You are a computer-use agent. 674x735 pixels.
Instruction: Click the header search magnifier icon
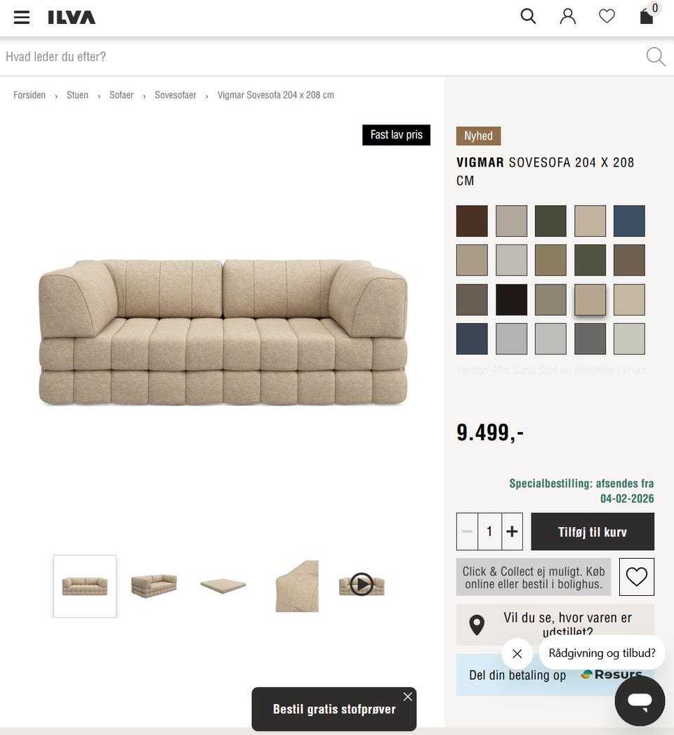click(x=528, y=16)
